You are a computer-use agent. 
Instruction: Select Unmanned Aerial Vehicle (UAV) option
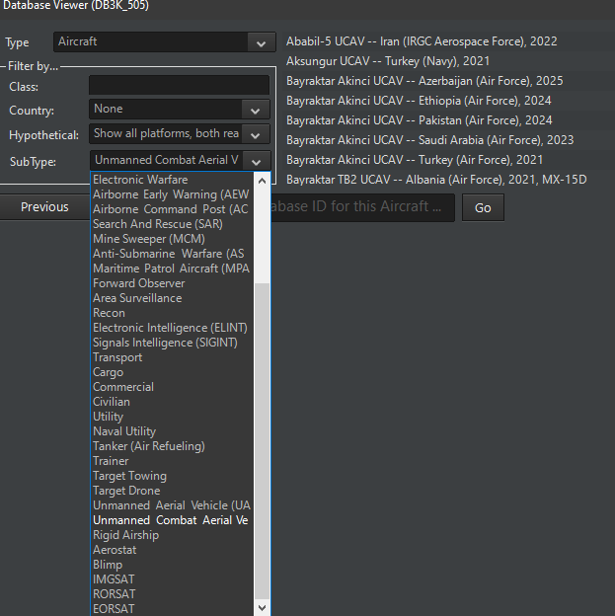(172, 505)
